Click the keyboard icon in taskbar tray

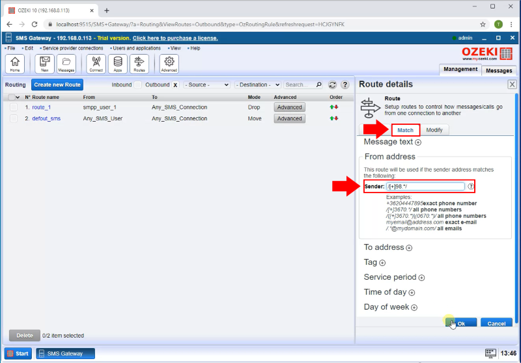click(x=490, y=353)
